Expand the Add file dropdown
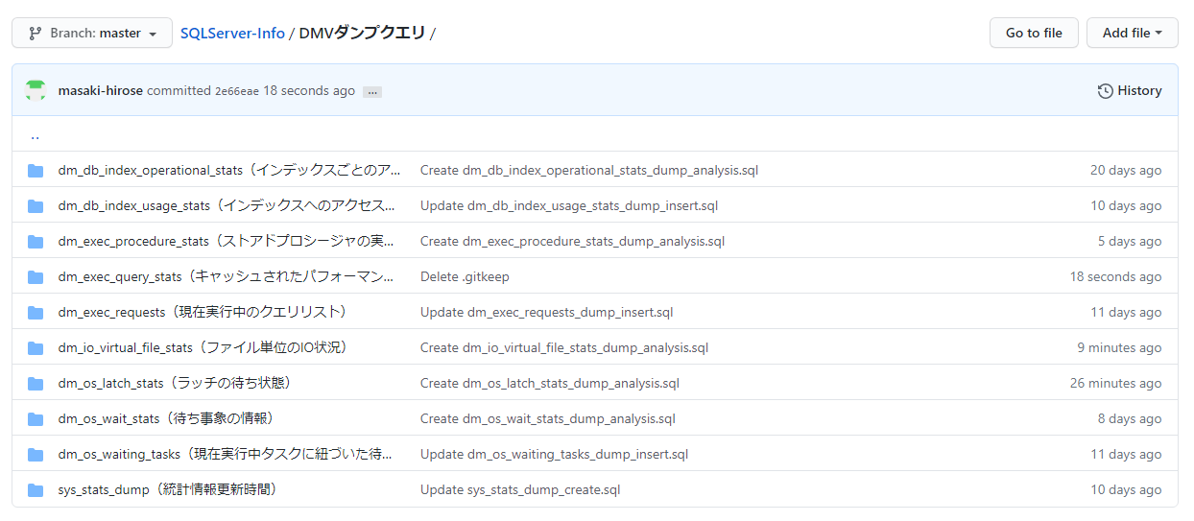Viewport: 1194px width, 521px height. click(x=1132, y=33)
